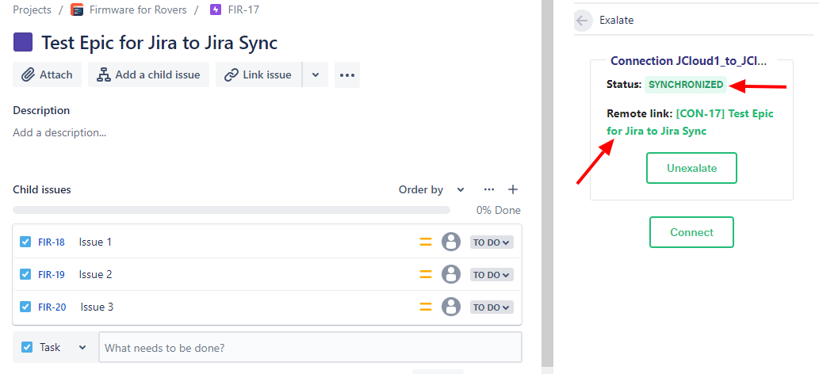Click the purple epic icon beside the title
The width and height of the screenshot is (819, 374).
point(23,42)
